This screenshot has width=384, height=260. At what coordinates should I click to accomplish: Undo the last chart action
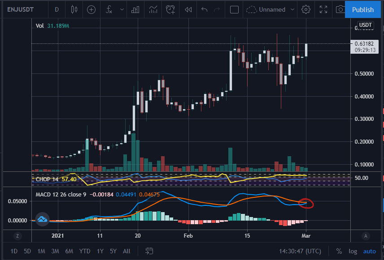[204, 9]
